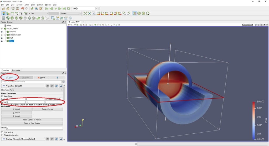Play the animation

55,9
